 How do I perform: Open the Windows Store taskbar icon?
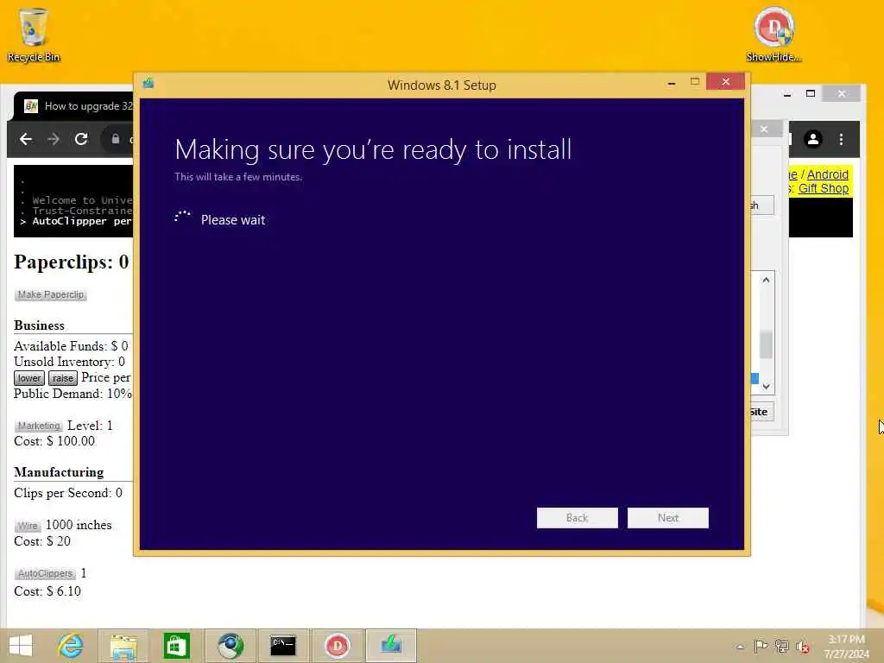pos(176,646)
